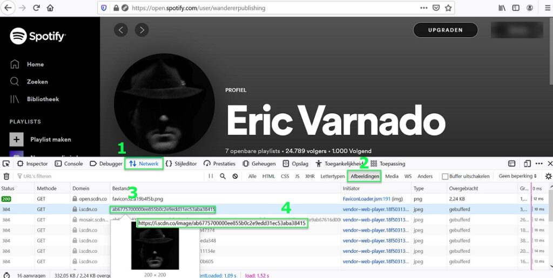Enable Buffer uitschakelen checkbox
The image size is (553, 278).
coord(445,176)
